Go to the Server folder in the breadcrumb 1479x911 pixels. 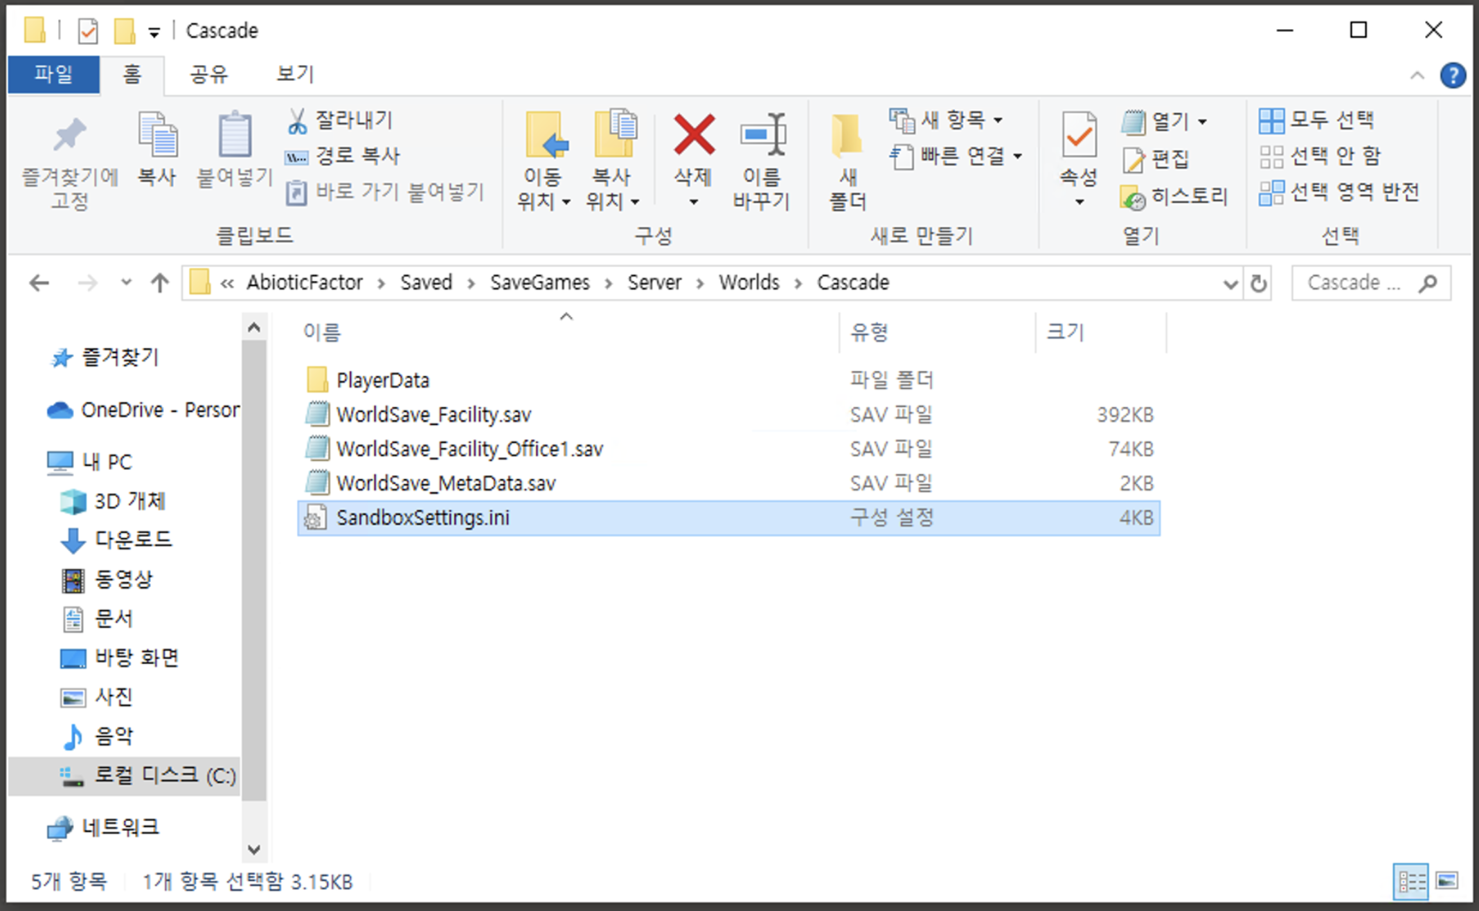(654, 282)
